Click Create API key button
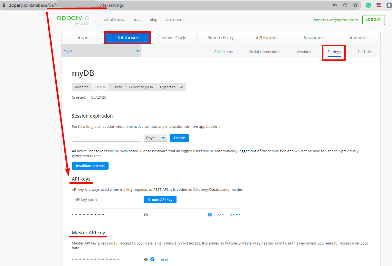Image resolution: width=392 pixels, height=266 pixels. point(160,199)
